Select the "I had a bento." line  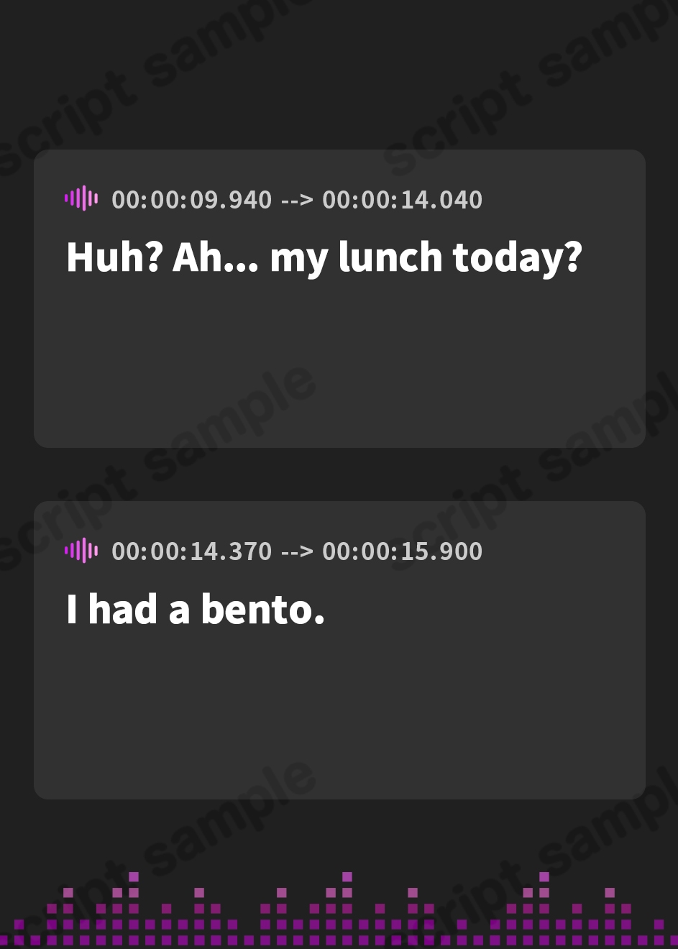click(196, 610)
